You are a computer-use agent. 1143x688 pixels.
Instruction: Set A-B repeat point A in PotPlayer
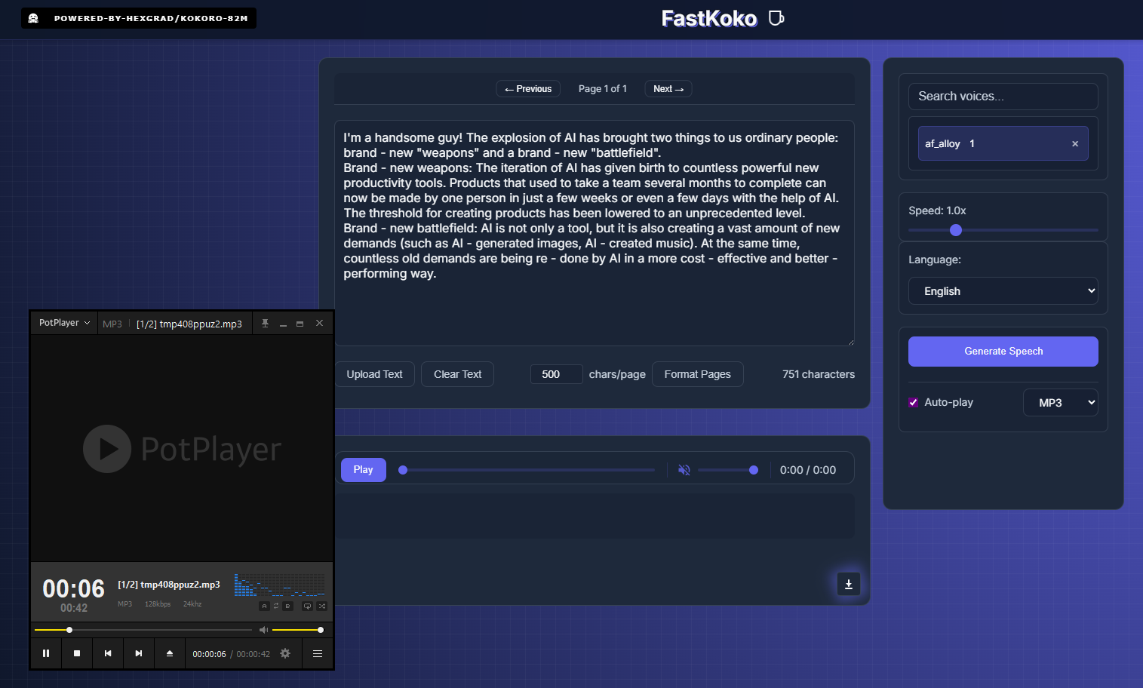(x=264, y=607)
